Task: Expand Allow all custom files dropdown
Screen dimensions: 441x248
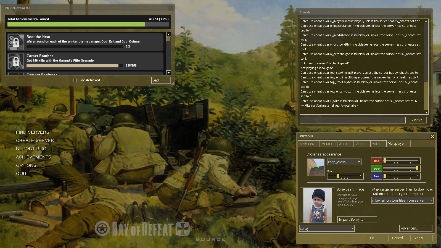Action: point(431,200)
